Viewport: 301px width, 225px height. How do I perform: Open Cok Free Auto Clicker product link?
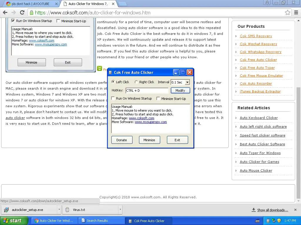pyautogui.click(x=258, y=60)
